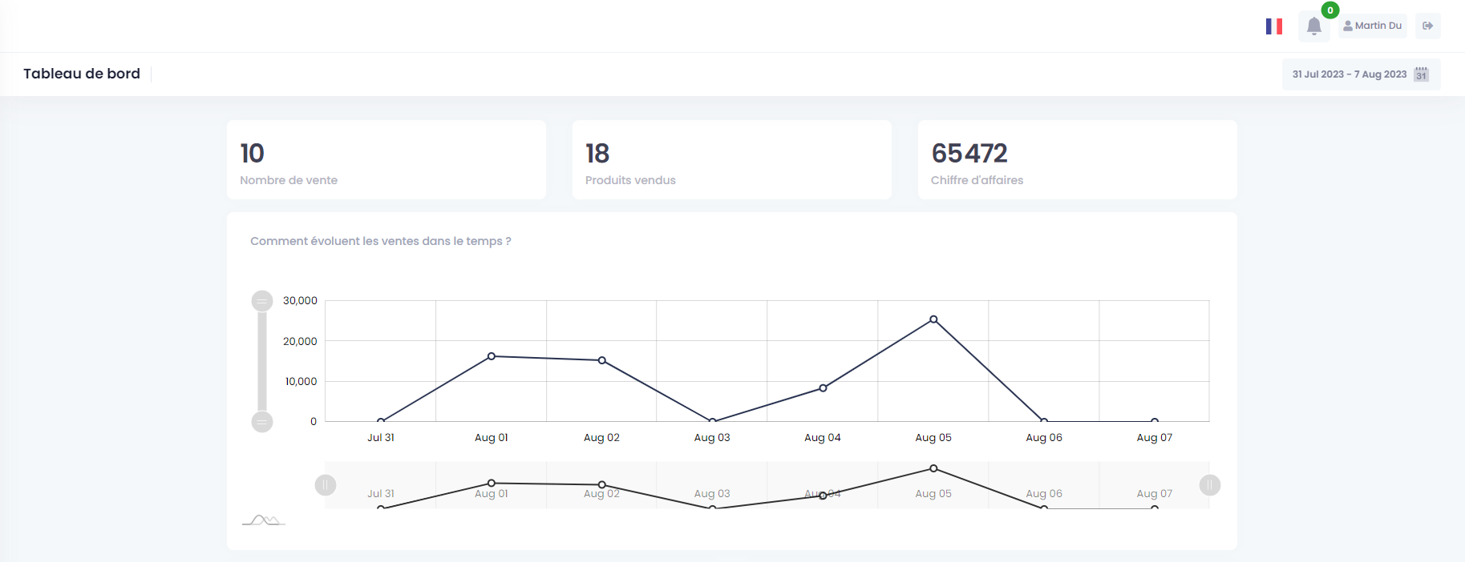Click Aug 02 point in the overview navigator
Screen dimensions: 1465x562
click(x=602, y=484)
